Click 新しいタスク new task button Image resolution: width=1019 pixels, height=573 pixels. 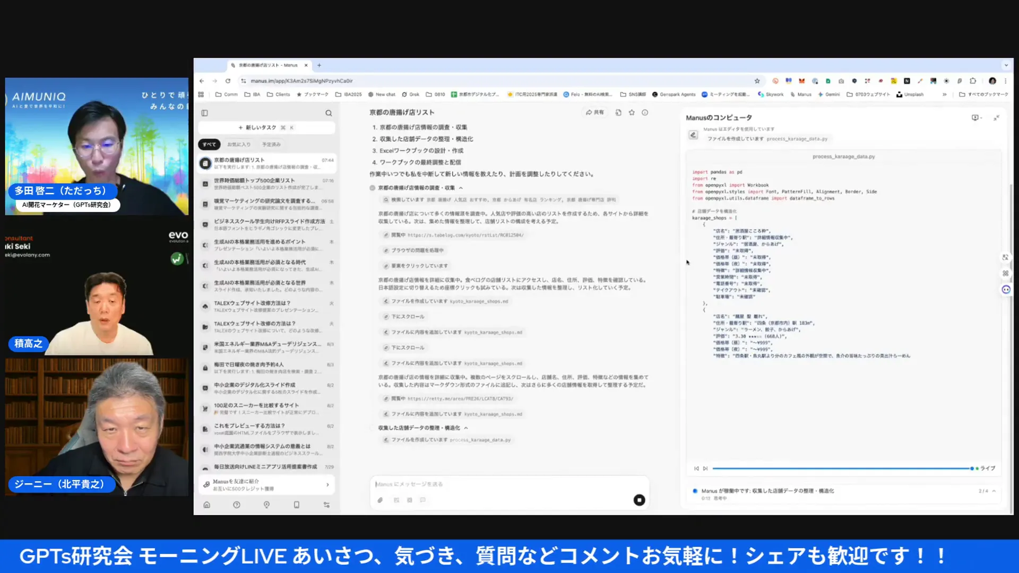(x=266, y=127)
